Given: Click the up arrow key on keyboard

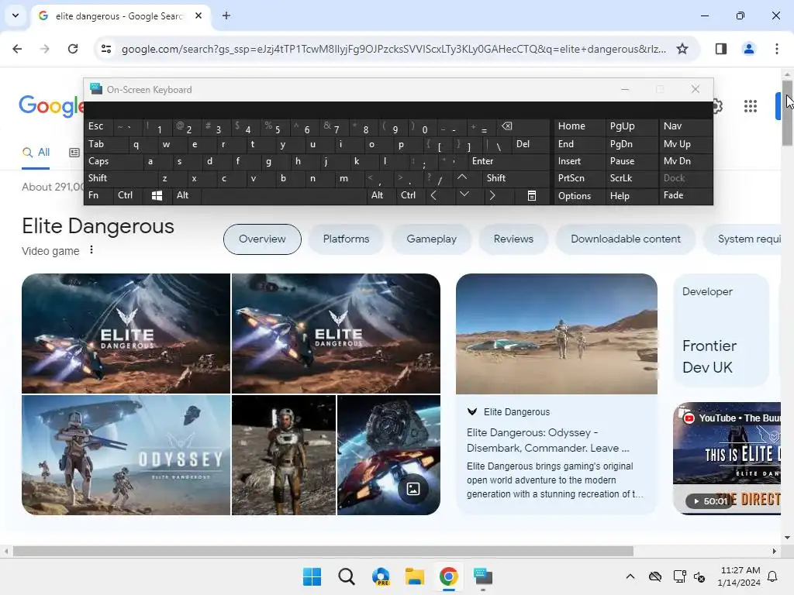Looking at the screenshot, I should 462,177.
